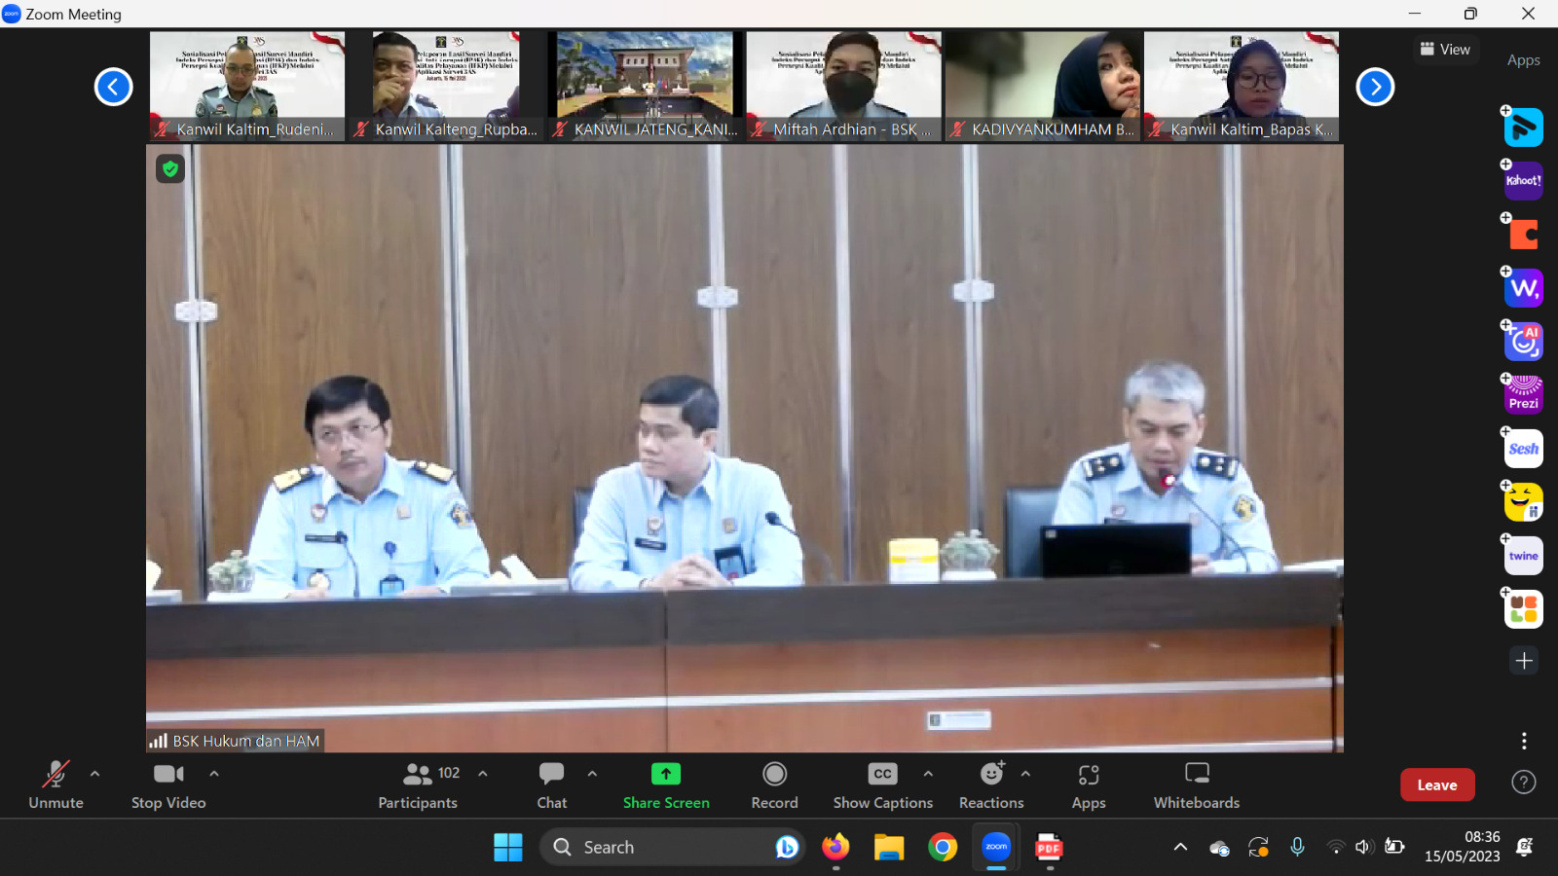Image resolution: width=1558 pixels, height=876 pixels.
Task: Open the Chat panel
Action: coord(552,785)
